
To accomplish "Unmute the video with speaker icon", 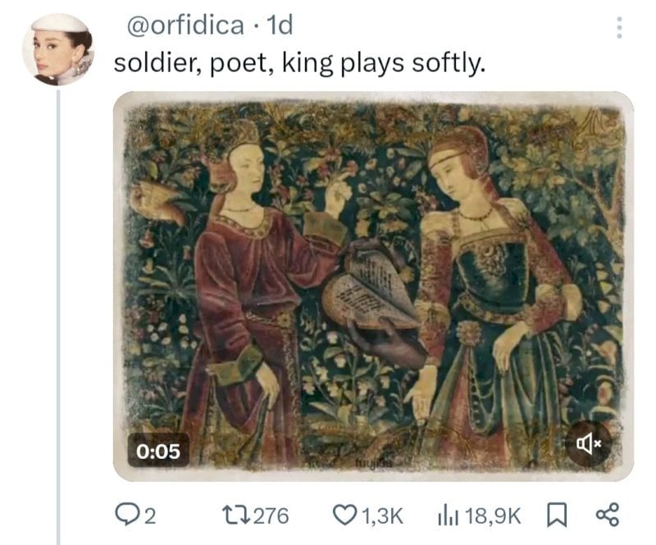I will point(589,445).
